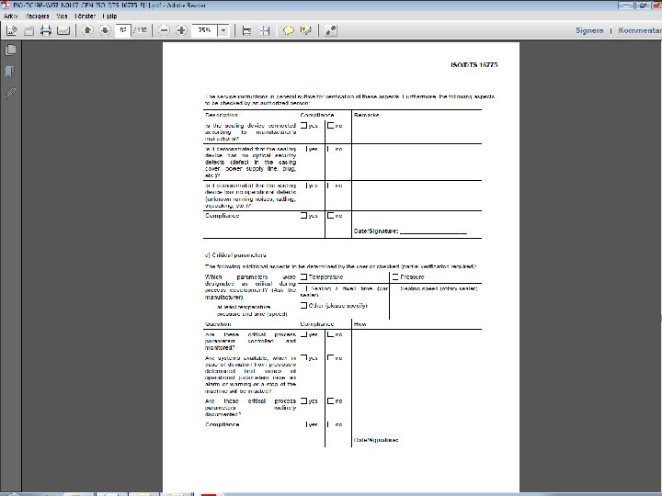Image resolution: width=662 pixels, height=496 pixels.
Task: Click the How column header
Action: click(360, 324)
